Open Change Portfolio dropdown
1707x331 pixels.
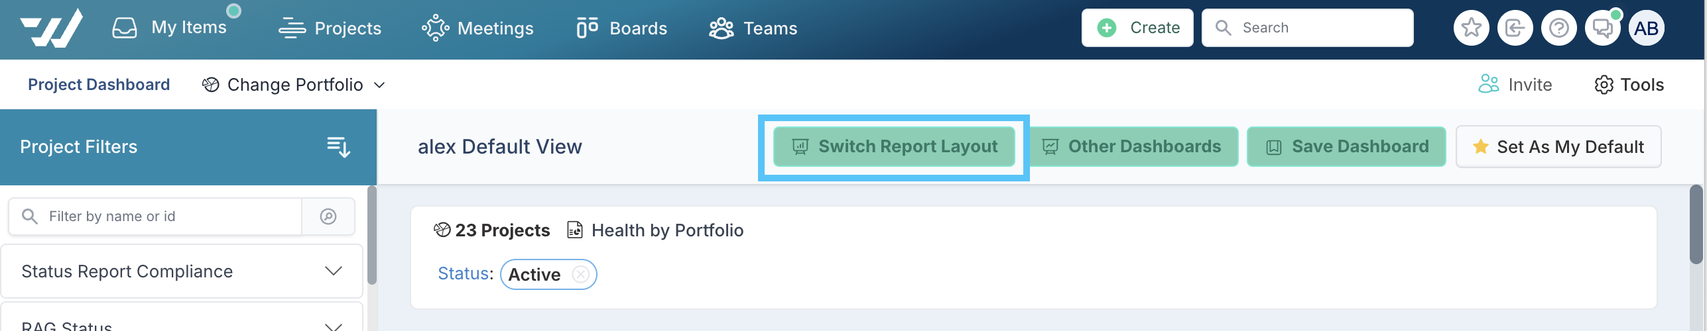click(x=294, y=85)
